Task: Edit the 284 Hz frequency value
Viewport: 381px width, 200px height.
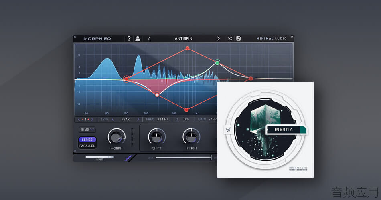Action: coord(162,119)
